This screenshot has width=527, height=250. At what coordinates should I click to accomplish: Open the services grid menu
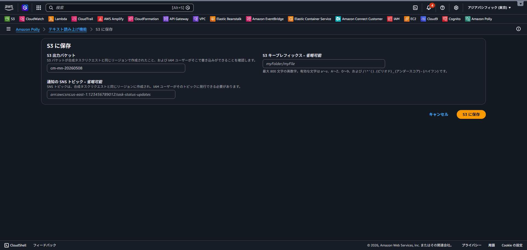(39, 8)
